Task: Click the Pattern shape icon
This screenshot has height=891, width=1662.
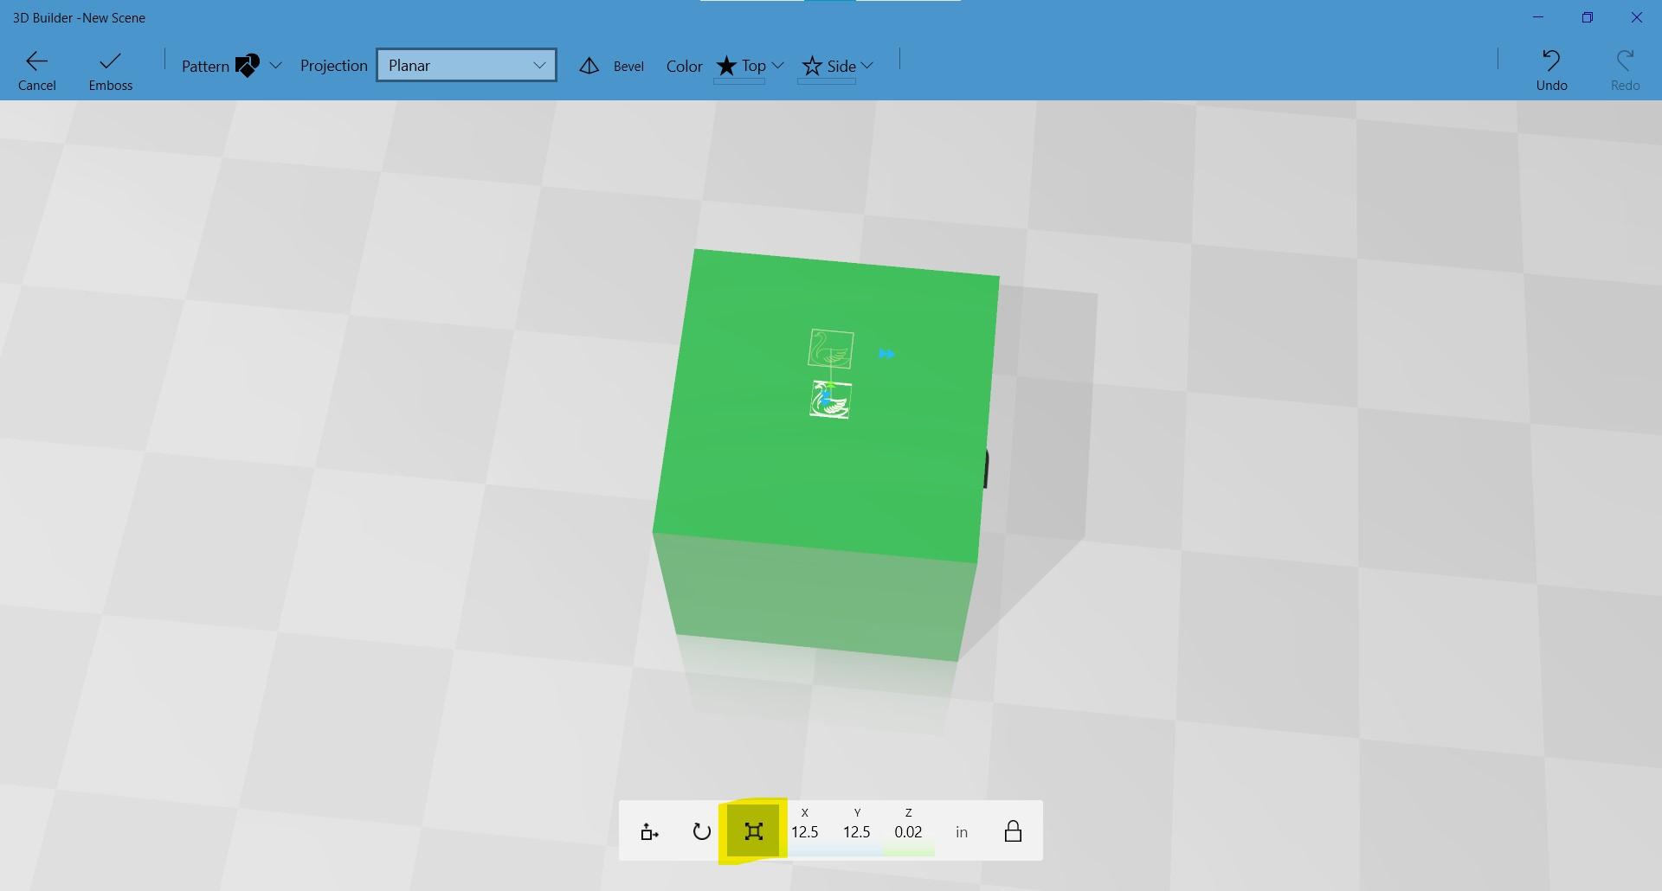Action: point(248,66)
